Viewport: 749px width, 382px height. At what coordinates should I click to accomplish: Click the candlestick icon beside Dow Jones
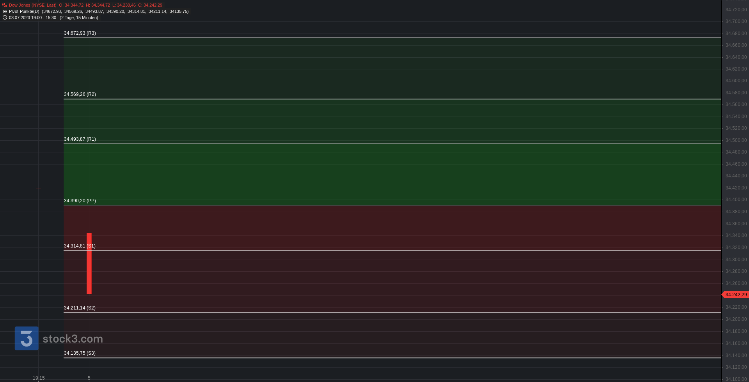5,5
